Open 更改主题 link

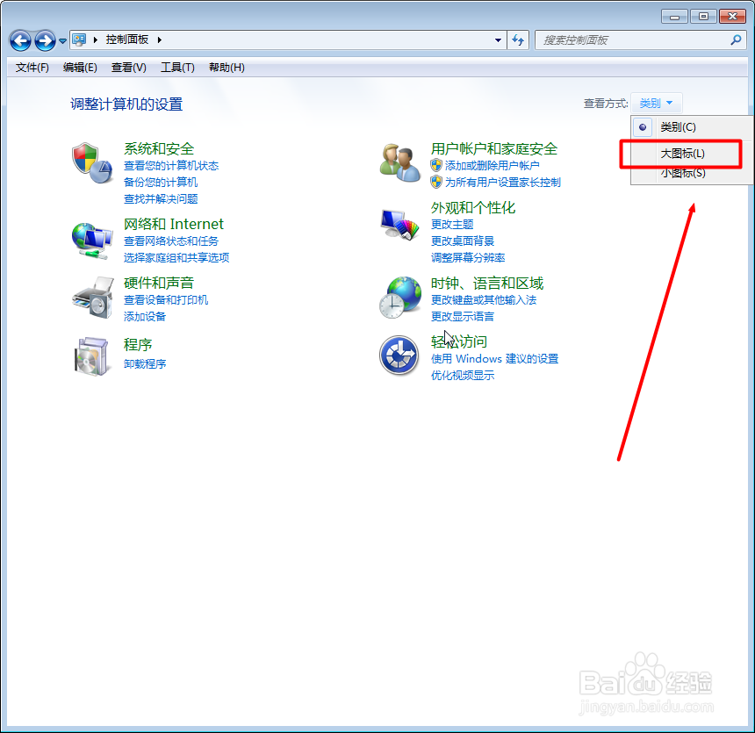pos(452,225)
